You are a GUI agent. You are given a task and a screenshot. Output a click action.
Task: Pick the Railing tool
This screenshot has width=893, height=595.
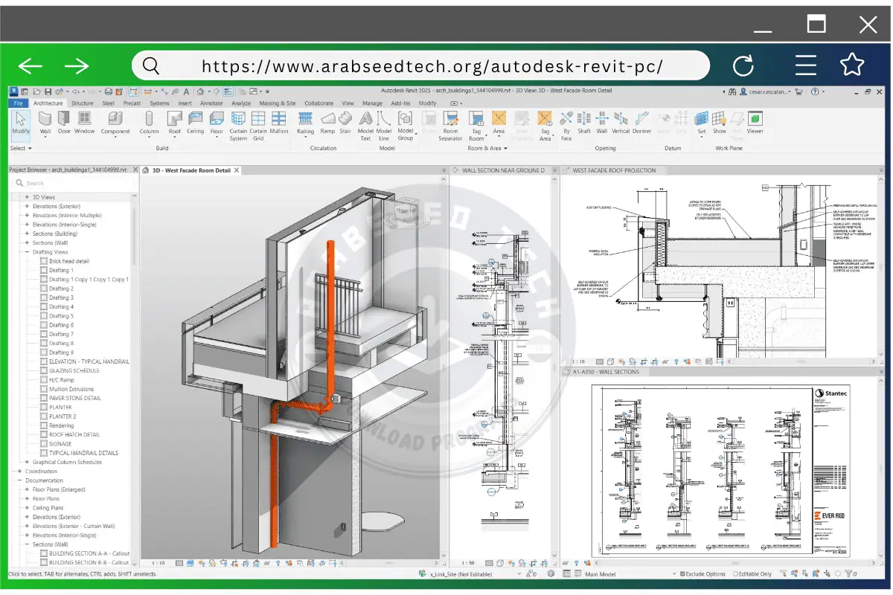click(x=305, y=123)
